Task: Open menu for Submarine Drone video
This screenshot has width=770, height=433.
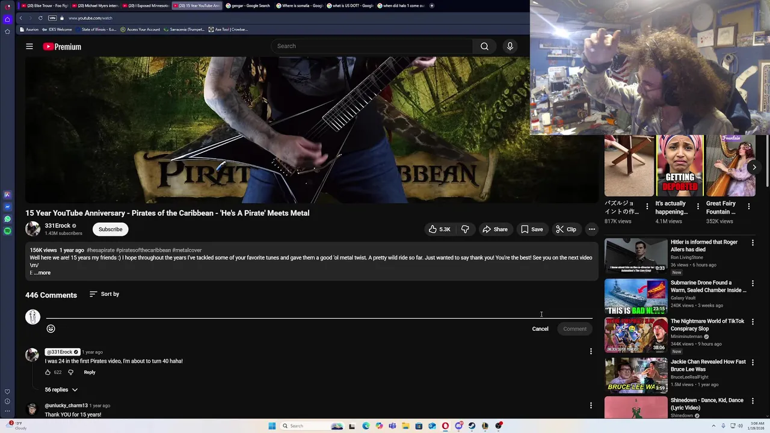Action: 753,283
